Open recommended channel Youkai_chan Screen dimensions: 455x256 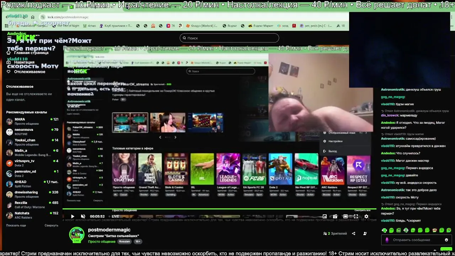click(32, 142)
